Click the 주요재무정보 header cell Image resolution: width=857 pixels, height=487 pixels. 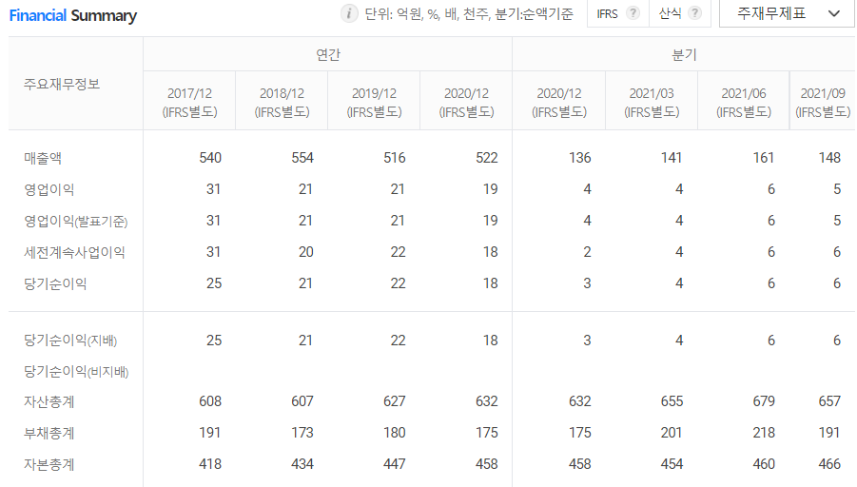[75, 84]
